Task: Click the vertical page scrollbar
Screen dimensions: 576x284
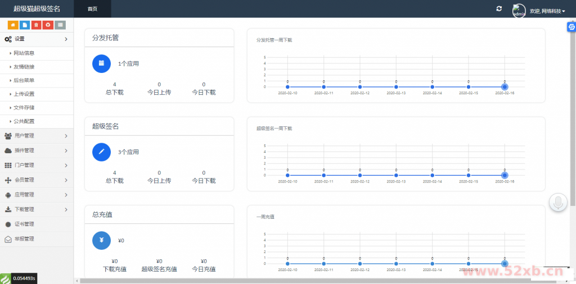Action: (x=572, y=112)
